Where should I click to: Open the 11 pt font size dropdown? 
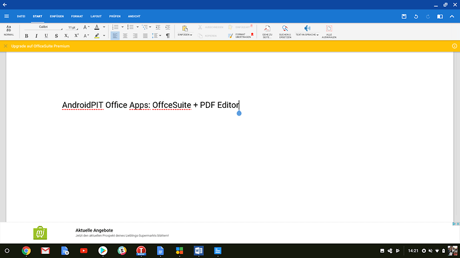[72, 27]
